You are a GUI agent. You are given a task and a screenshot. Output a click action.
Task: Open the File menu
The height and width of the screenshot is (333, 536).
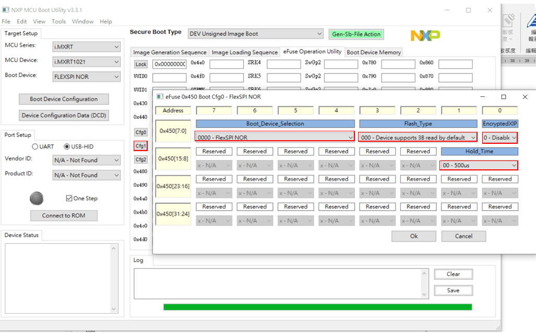click(6, 21)
